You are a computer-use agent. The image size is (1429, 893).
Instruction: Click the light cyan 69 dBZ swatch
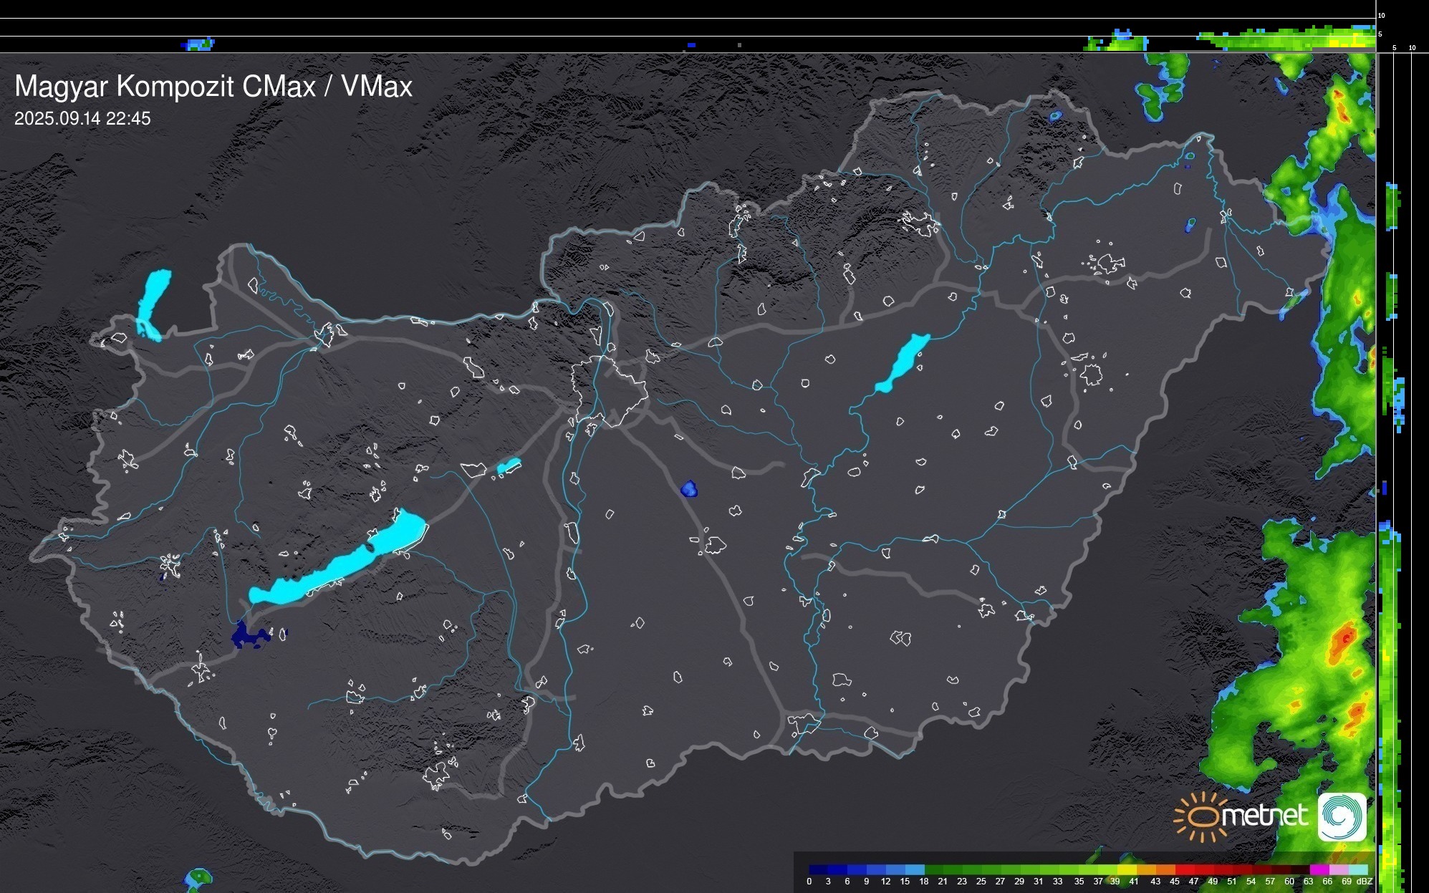1357,869
